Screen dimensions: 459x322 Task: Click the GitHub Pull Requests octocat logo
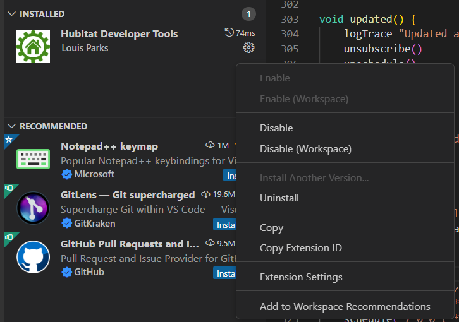[33, 257]
